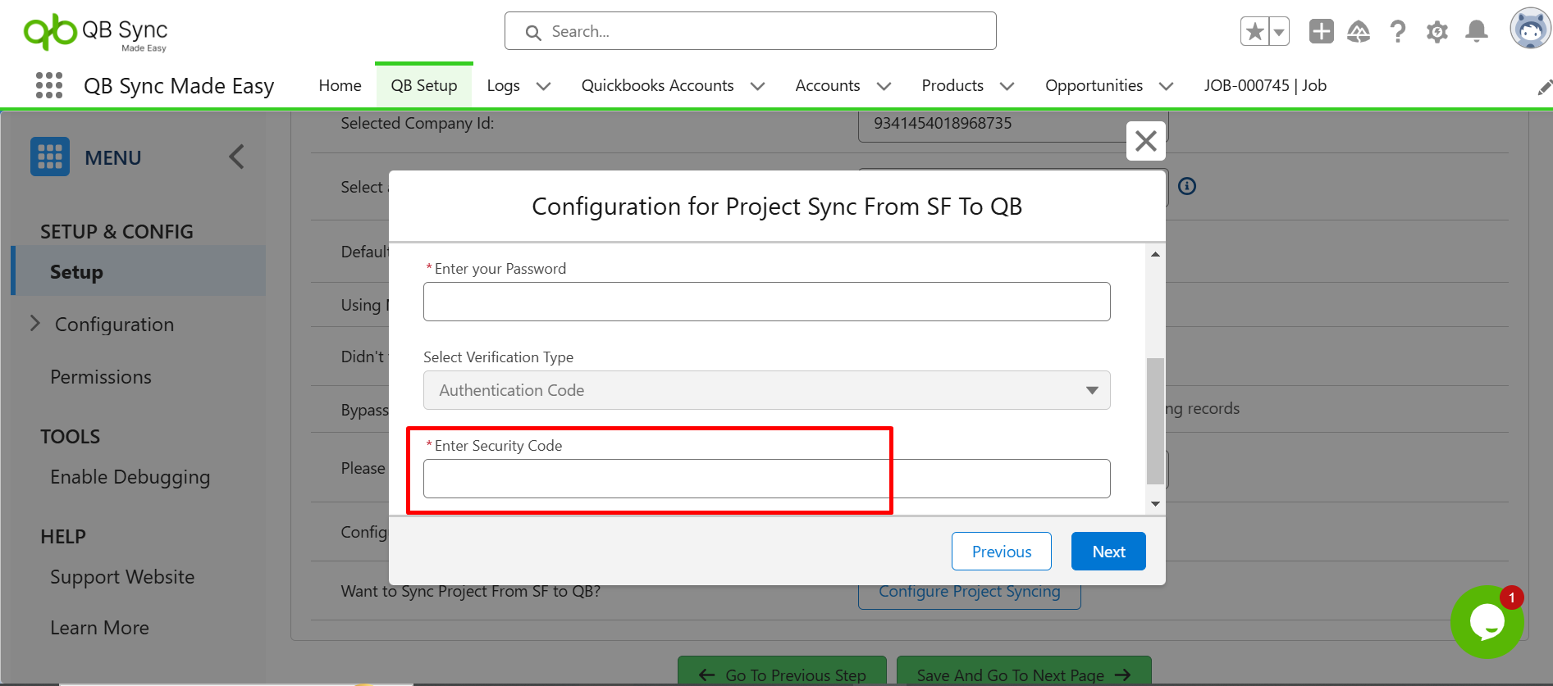Collapse the sidebar MENU panel
Image resolution: width=1553 pixels, height=686 pixels.
click(x=236, y=157)
